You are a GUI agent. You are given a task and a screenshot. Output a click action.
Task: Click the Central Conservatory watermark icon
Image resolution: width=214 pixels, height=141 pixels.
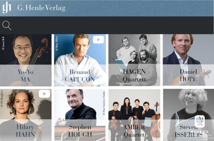point(200,121)
